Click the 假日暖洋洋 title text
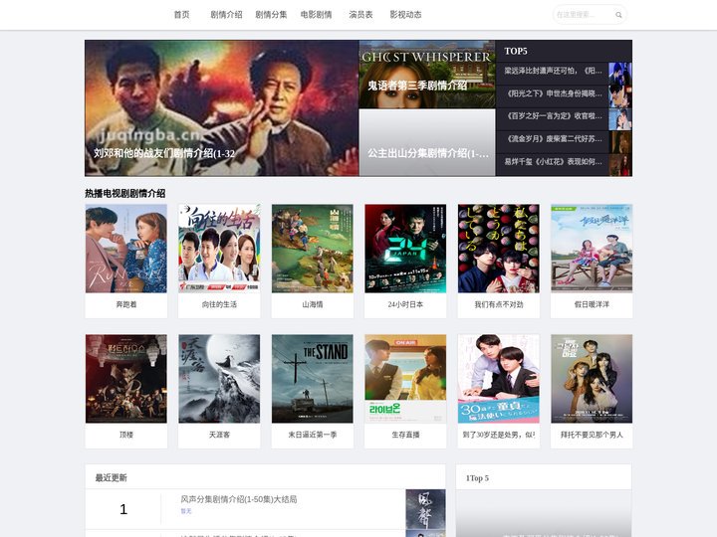The image size is (717, 537). 592,304
